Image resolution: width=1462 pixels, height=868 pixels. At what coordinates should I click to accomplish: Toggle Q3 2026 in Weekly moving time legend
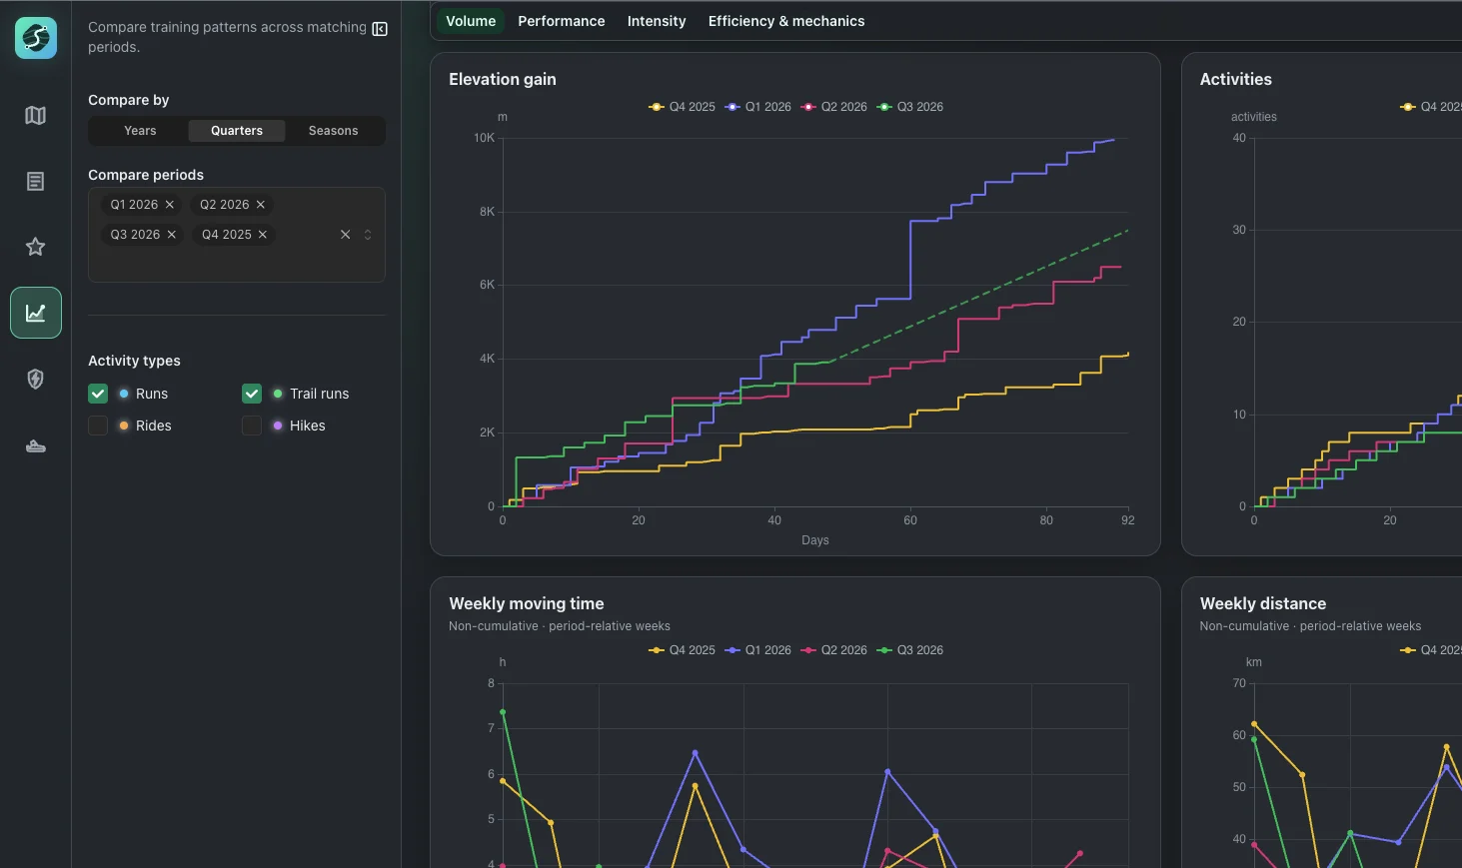910,650
